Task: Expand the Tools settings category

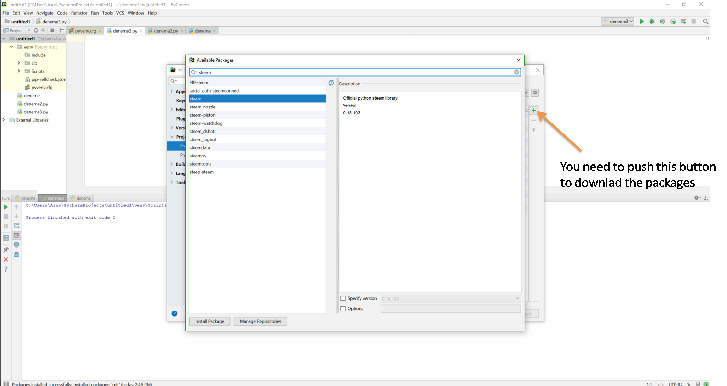Action: click(172, 182)
